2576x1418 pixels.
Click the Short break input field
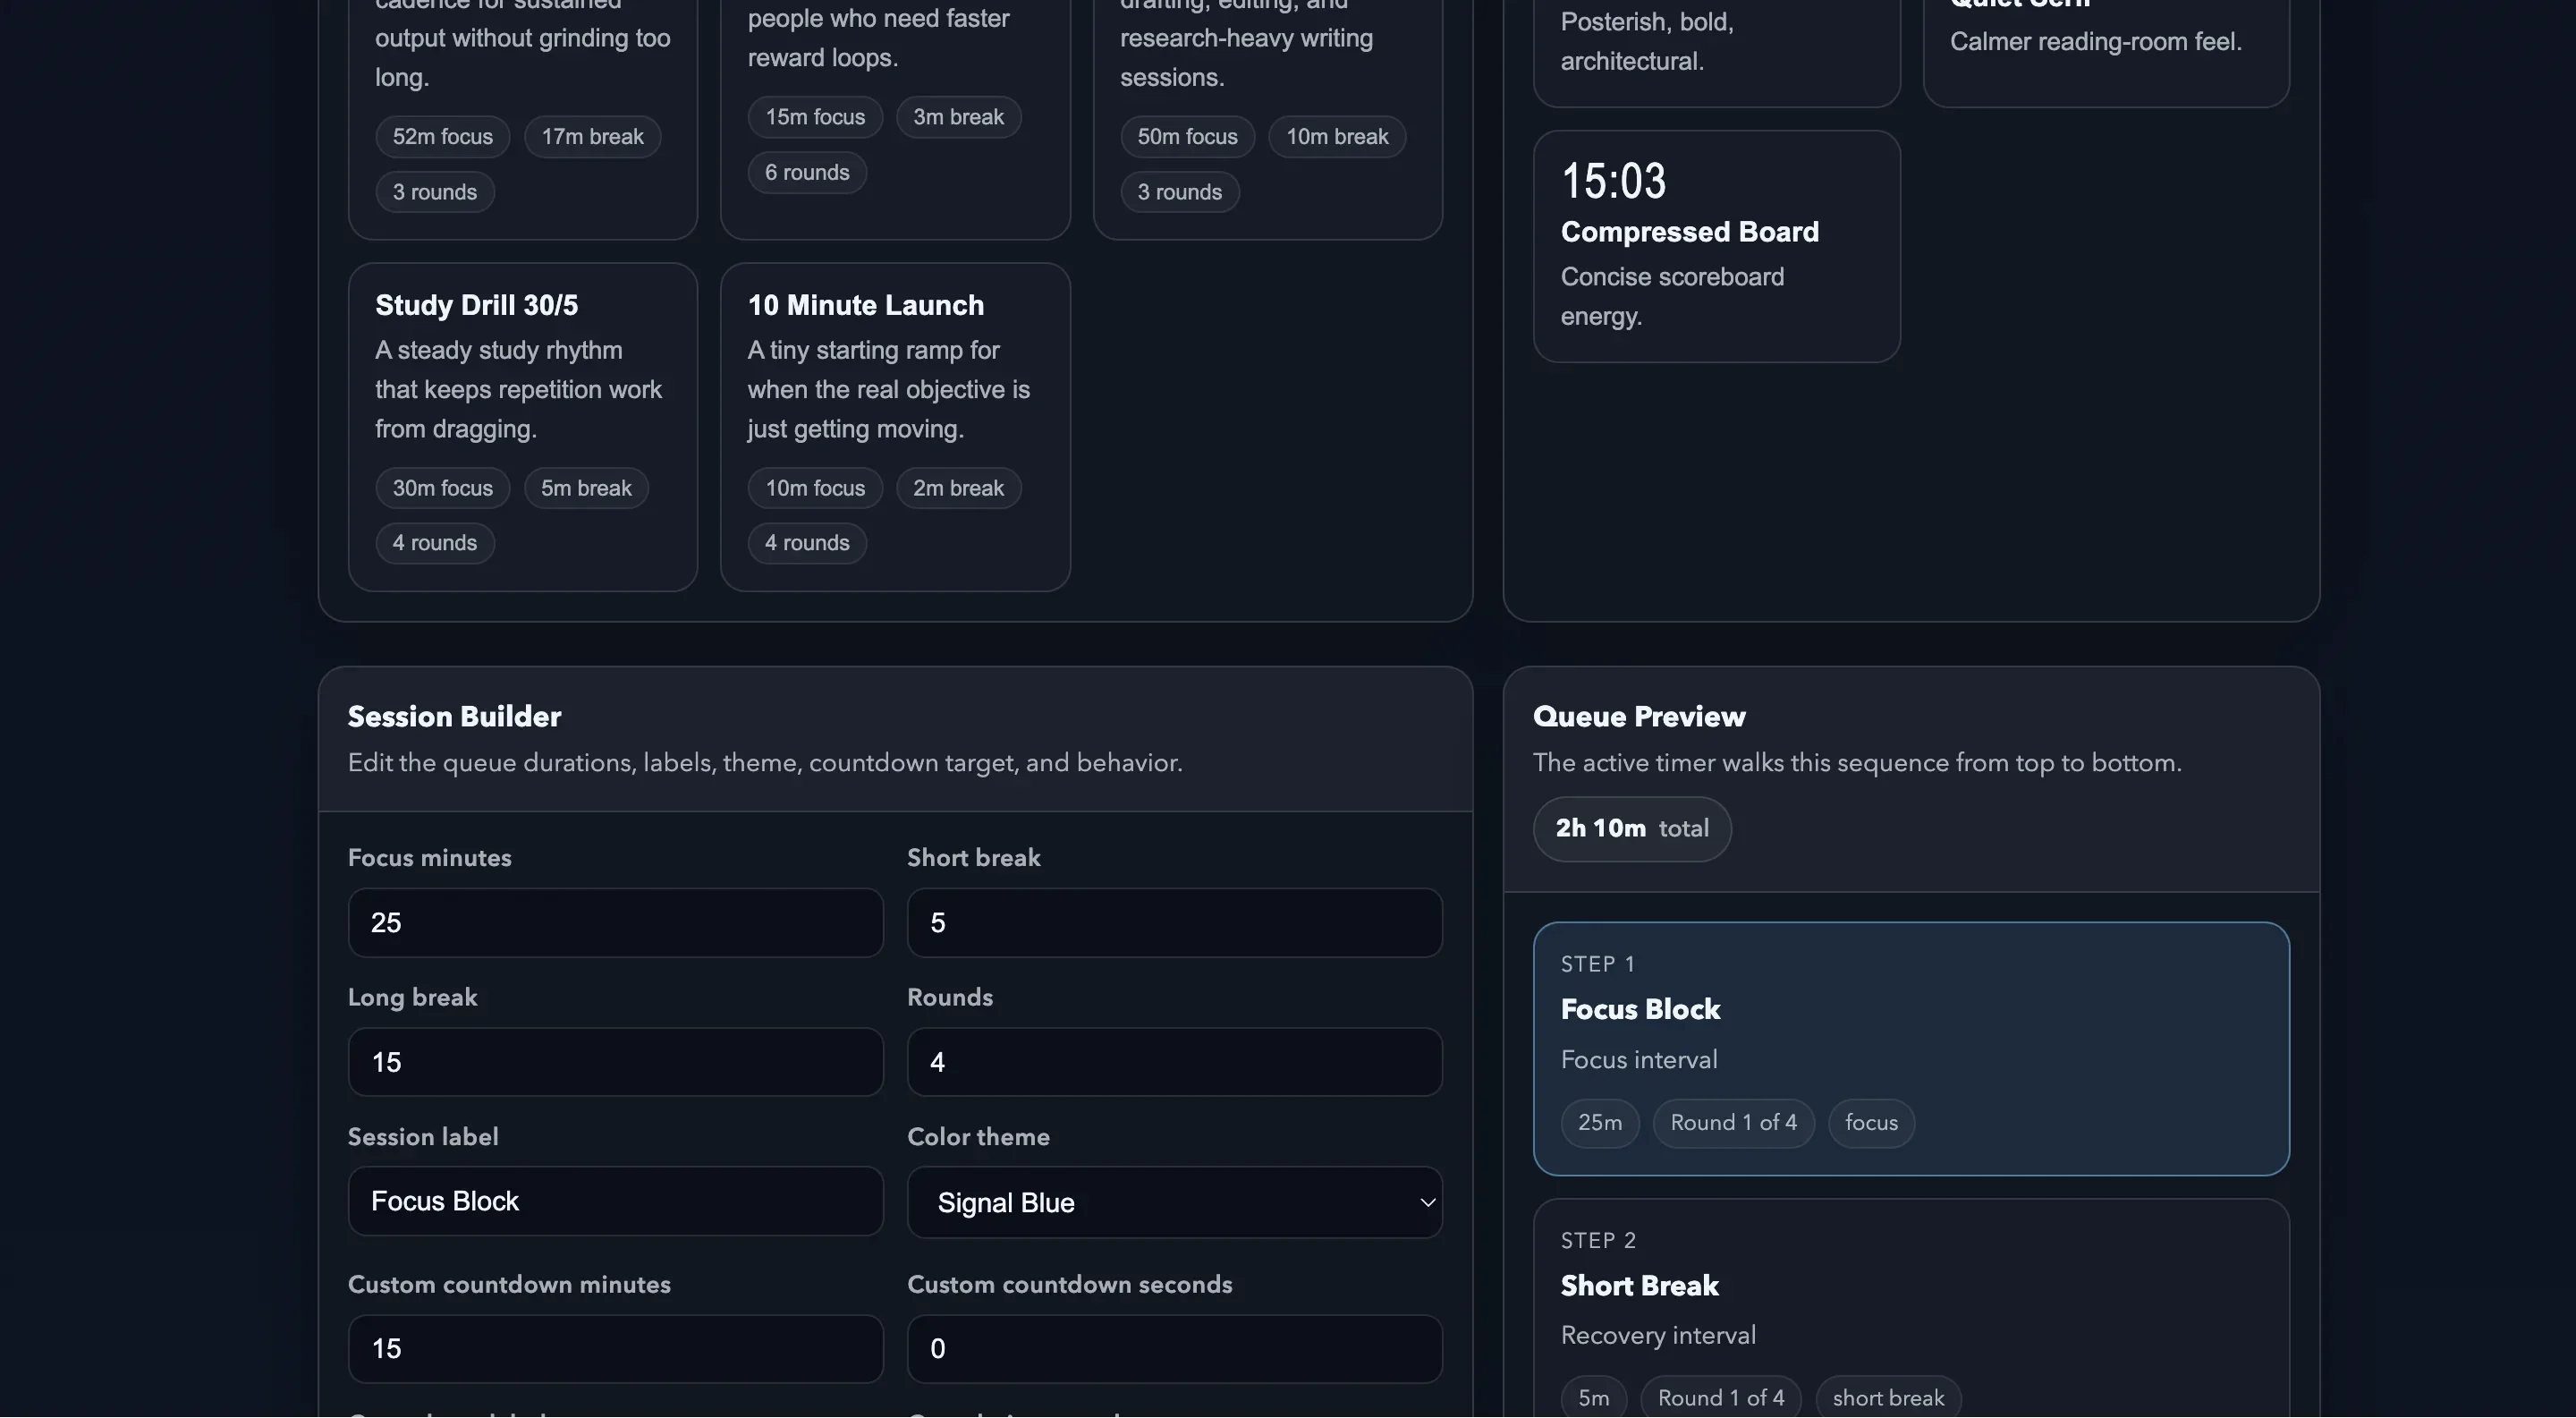tap(1174, 922)
